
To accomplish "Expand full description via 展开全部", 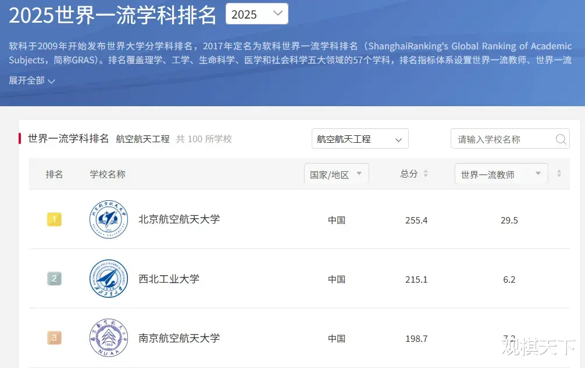I will pos(32,81).
